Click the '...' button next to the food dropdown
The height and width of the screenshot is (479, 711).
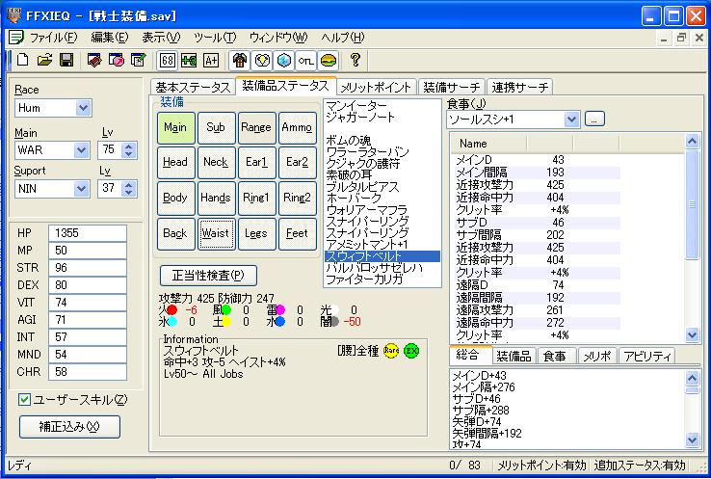[594, 120]
